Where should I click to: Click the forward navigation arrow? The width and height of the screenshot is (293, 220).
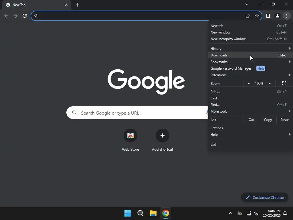click(x=15, y=16)
